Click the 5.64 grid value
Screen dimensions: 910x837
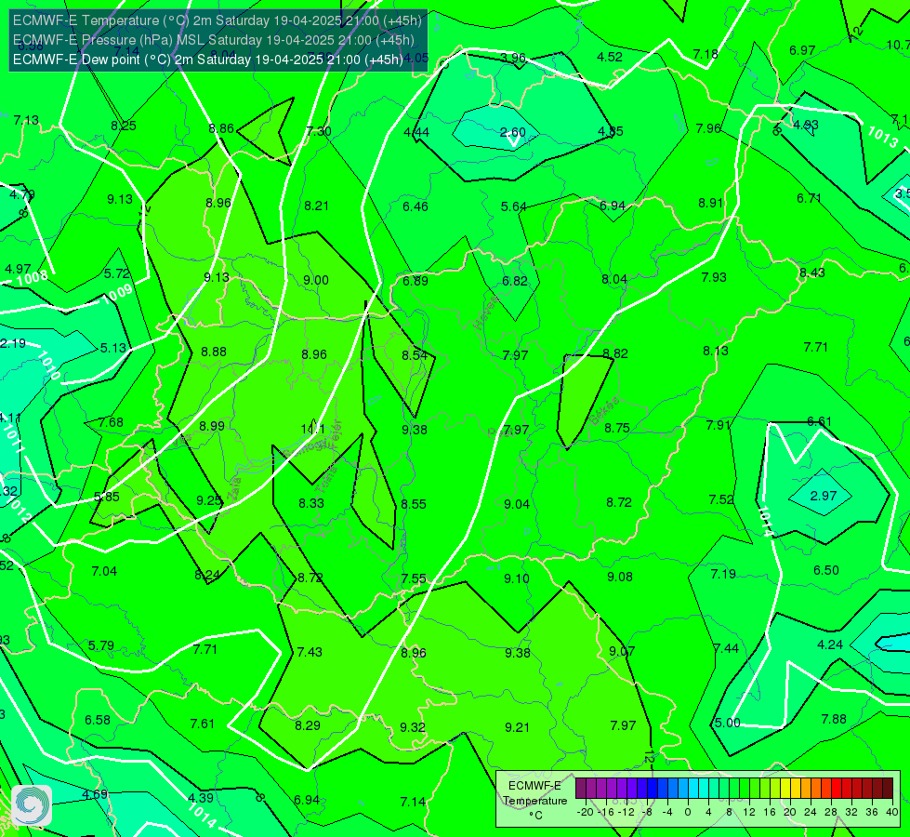[514, 206]
